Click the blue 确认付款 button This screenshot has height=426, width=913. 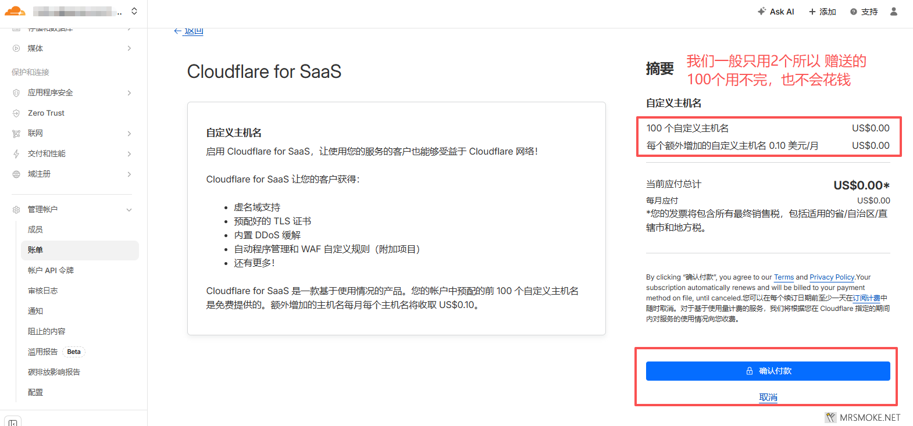[768, 371]
